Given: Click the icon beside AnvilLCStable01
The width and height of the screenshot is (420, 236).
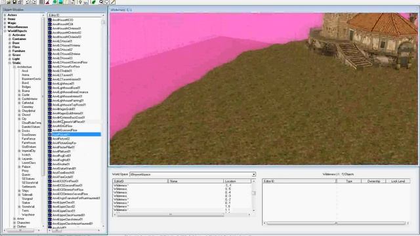Looking at the screenshot, I should (50, 71).
